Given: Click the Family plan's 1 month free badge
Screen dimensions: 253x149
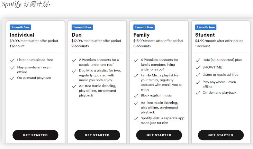Looking at the screenshot, I should pos(144,27).
